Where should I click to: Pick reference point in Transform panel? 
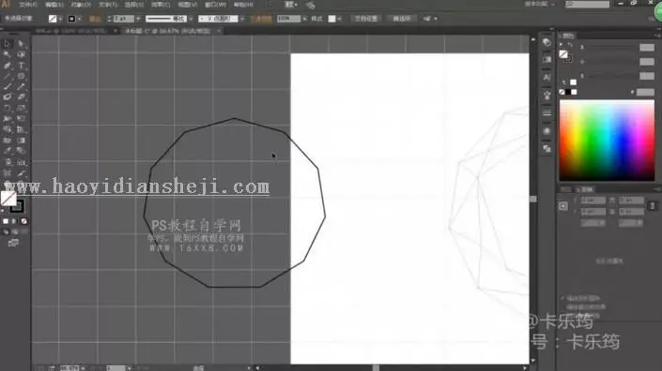pos(563,206)
